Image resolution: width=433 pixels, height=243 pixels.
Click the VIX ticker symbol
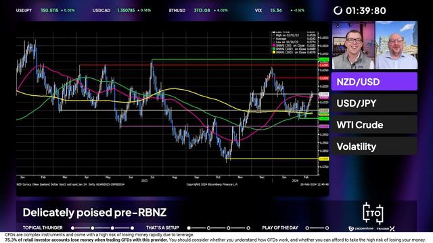tap(258, 11)
